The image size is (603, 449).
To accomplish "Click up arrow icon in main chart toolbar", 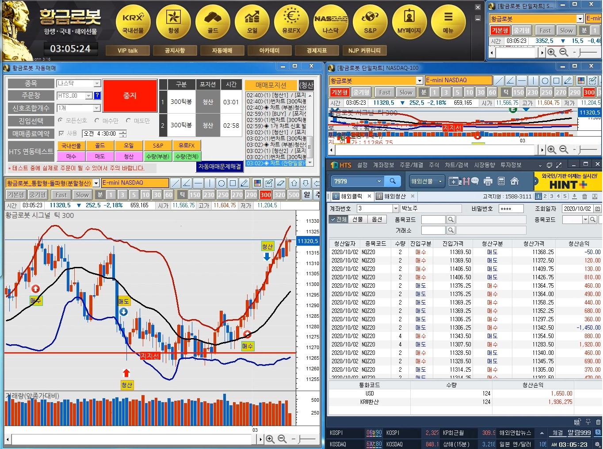I will (x=294, y=183).
